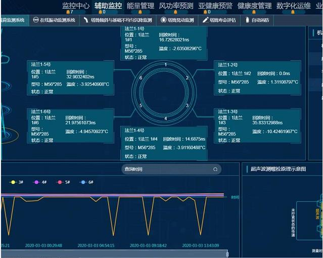Click the chart data zoom slider bar
The image size is (323, 258).
(x=114, y=253)
